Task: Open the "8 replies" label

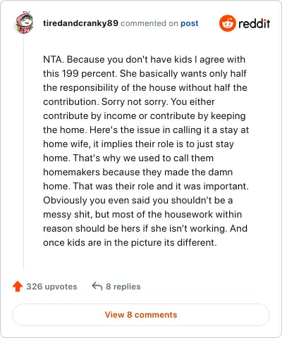Action: pyautogui.click(x=123, y=287)
